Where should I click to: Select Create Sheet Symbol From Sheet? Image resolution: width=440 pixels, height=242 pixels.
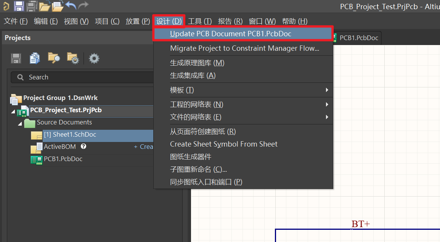243,144
